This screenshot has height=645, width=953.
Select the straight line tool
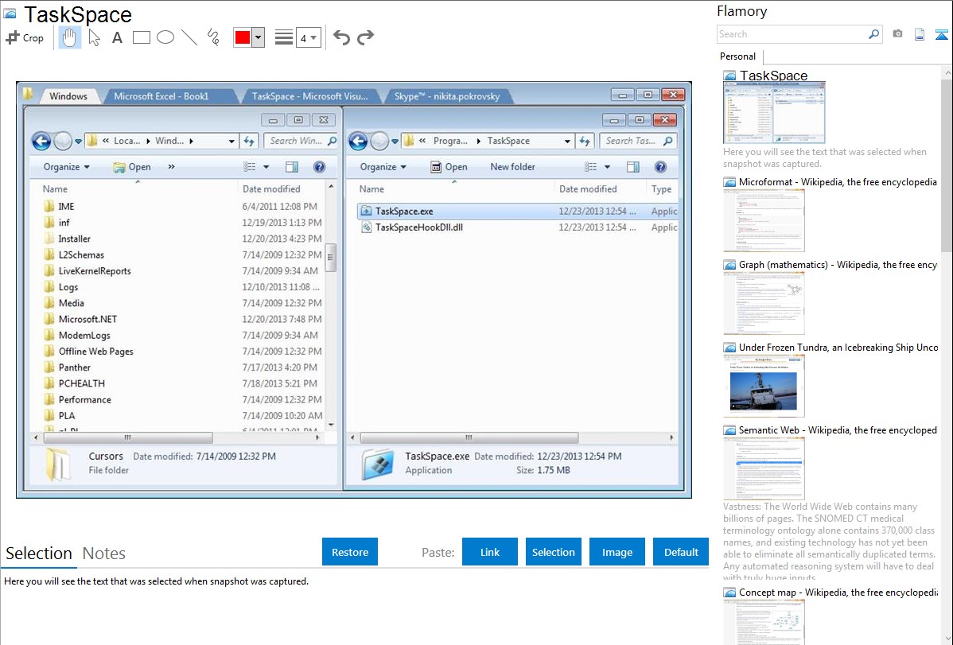click(189, 37)
